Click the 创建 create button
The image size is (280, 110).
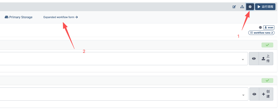(x=266, y=94)
